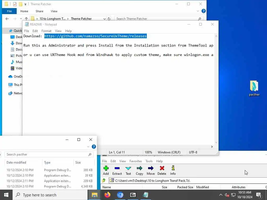Open the recent locations dropdown in Theme Patcher explorer

click(21, 19)
